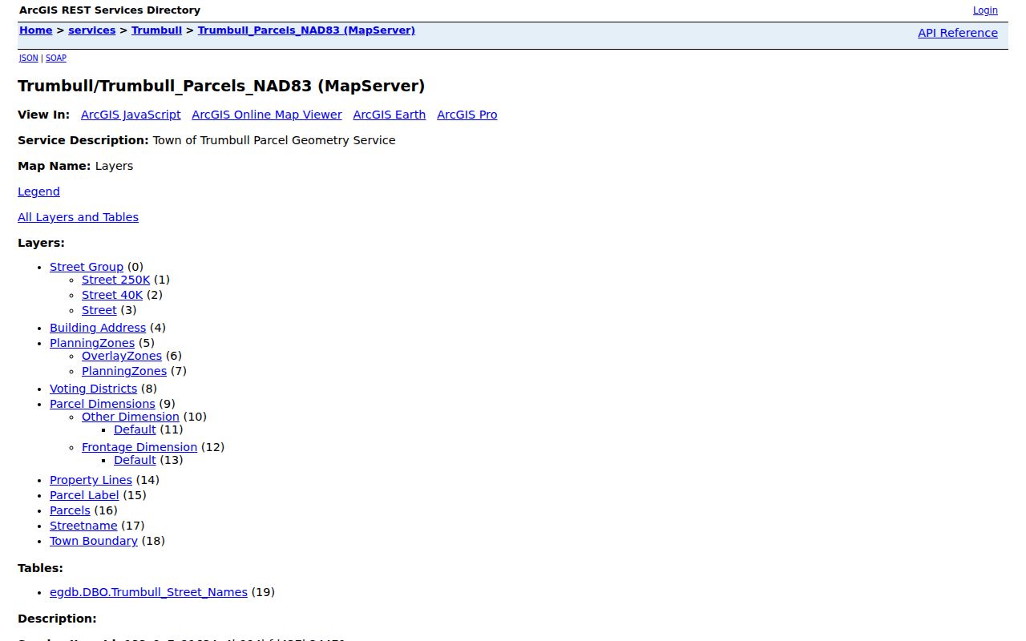1026x641 pixels.
Task: Open the egdb.DBO.Trumbull_Street_Names table
Action: 148,592
